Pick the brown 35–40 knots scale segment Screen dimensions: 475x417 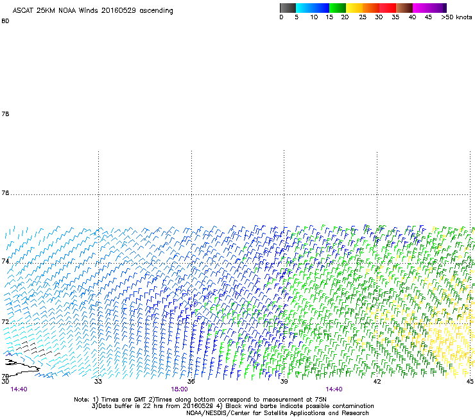pos(404,8)
